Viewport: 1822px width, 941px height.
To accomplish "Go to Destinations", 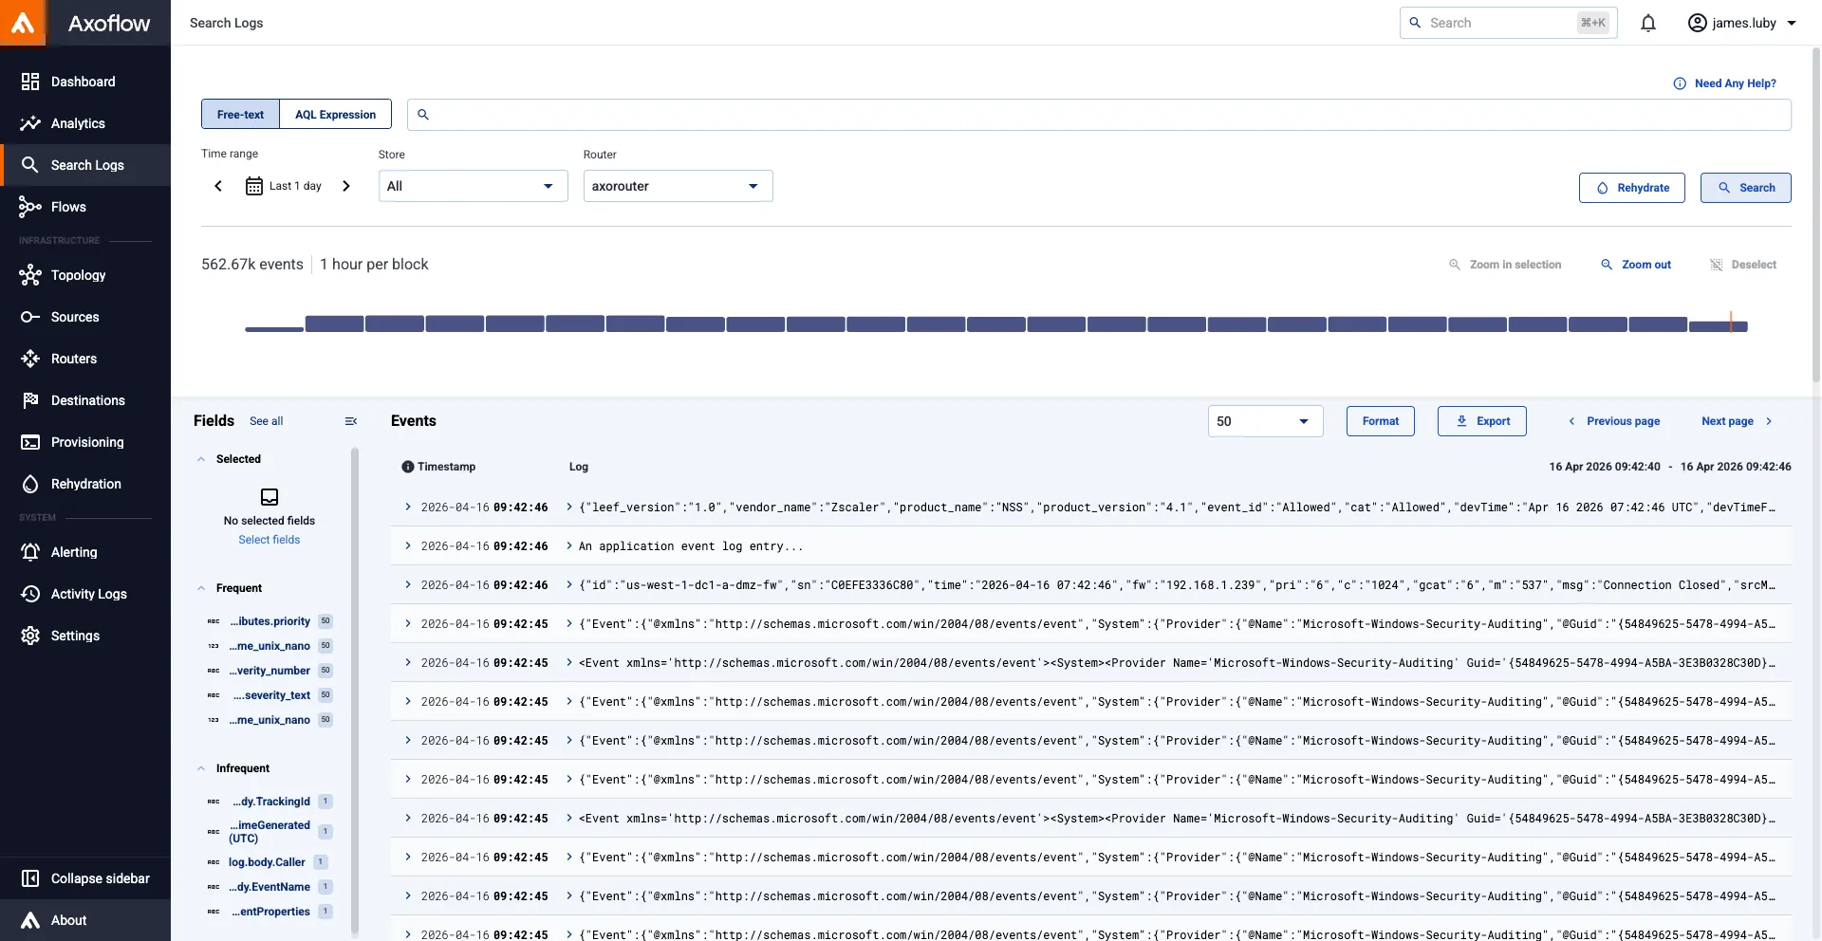I will point(85,400).
